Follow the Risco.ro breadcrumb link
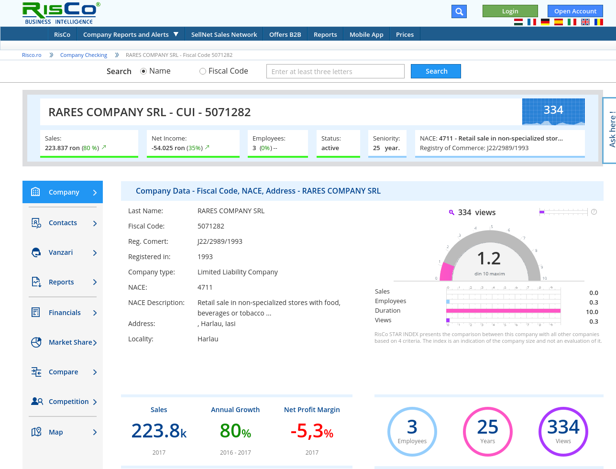 coord(32,55)
